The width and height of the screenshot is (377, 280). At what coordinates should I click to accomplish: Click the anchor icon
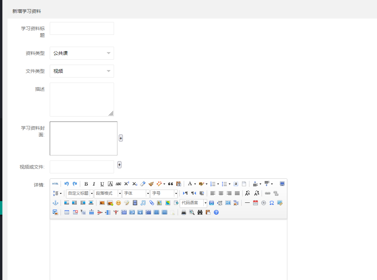pyautogui.click(x=56, y=203)
